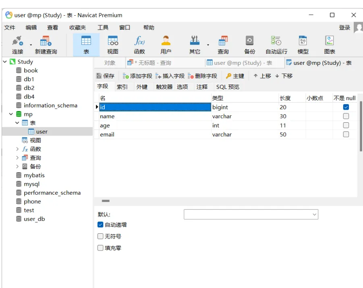The width and height of the screenshot is (363, 288).
Task: Open the 查看 menu
Action: (x=52, y=27)
